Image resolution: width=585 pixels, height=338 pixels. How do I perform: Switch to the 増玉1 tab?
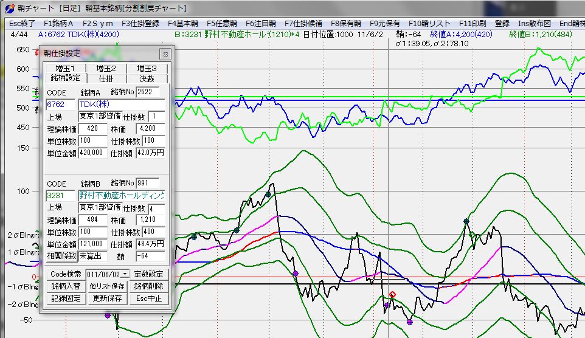pyautogui.click(x=65, y=68)
